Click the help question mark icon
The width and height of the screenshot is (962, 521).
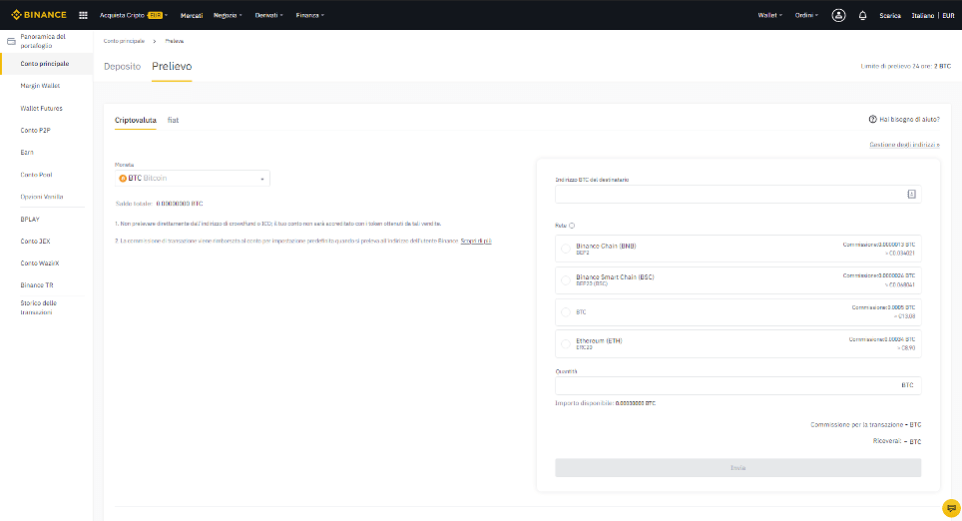(x=872, y=119)
